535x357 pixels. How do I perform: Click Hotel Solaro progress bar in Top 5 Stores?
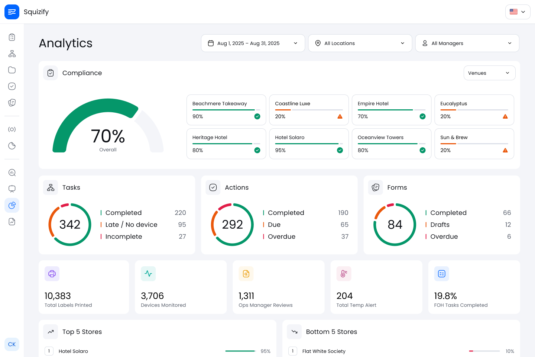(x=240, y=351)
